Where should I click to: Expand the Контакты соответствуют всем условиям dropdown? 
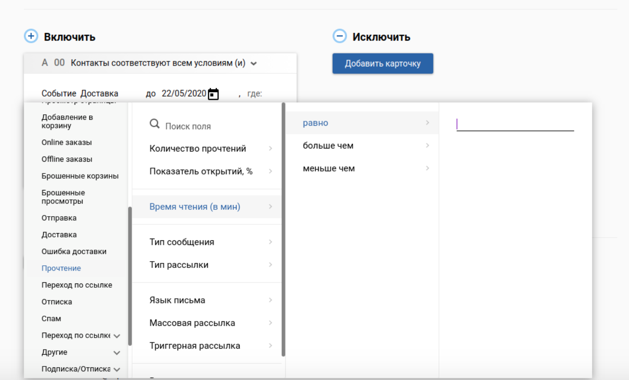point(254,63)
